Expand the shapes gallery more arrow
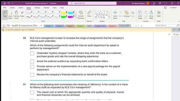Image resolution: width=180 pixels, height=101 pixels. pyautogui.click(x=109, y=17)
